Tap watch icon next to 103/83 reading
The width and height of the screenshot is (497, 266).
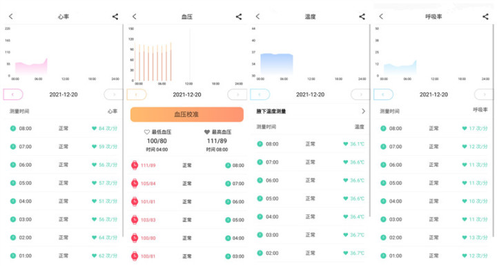[135, 220]
